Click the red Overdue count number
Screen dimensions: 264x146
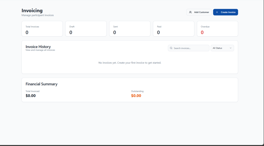pyautogui.click(x=202, y=33)
